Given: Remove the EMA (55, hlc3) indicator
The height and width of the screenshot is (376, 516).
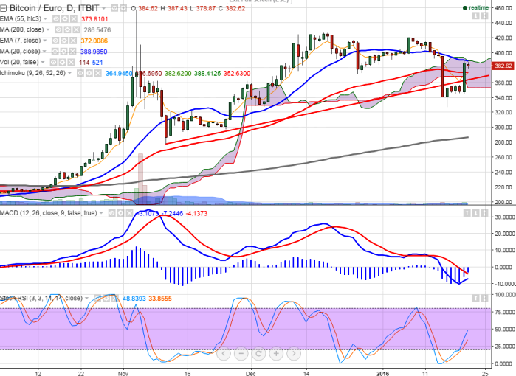Looking at the screenshot, I should click(x=74, y=19).
